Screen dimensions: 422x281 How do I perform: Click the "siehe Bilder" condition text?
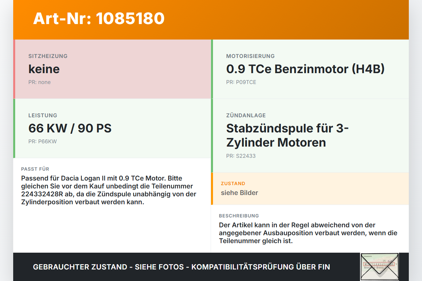(239, 193)
